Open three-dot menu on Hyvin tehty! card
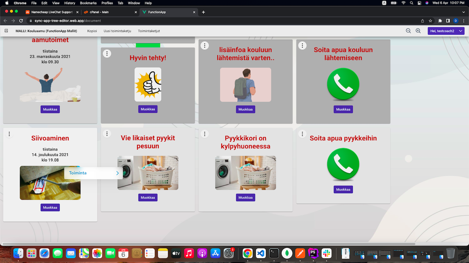 point(107,54)
